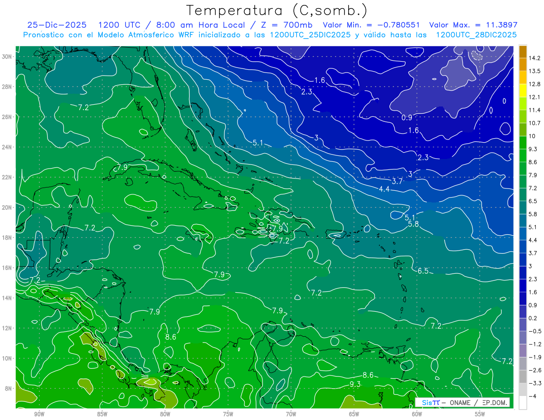Click the 24N latitude axis label

click(x=7, y=147)
